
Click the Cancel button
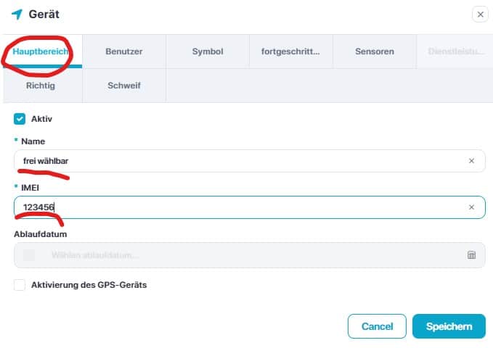click(377, 326)
